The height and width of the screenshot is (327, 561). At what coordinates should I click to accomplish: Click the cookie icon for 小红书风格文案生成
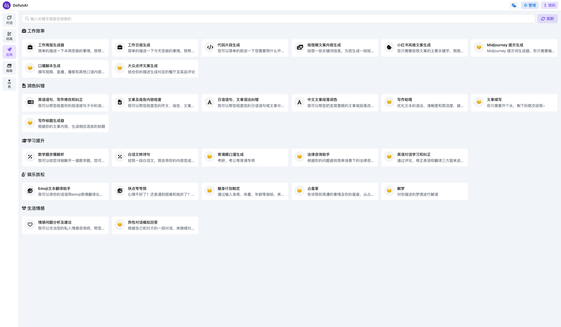[x=389, y=47]
